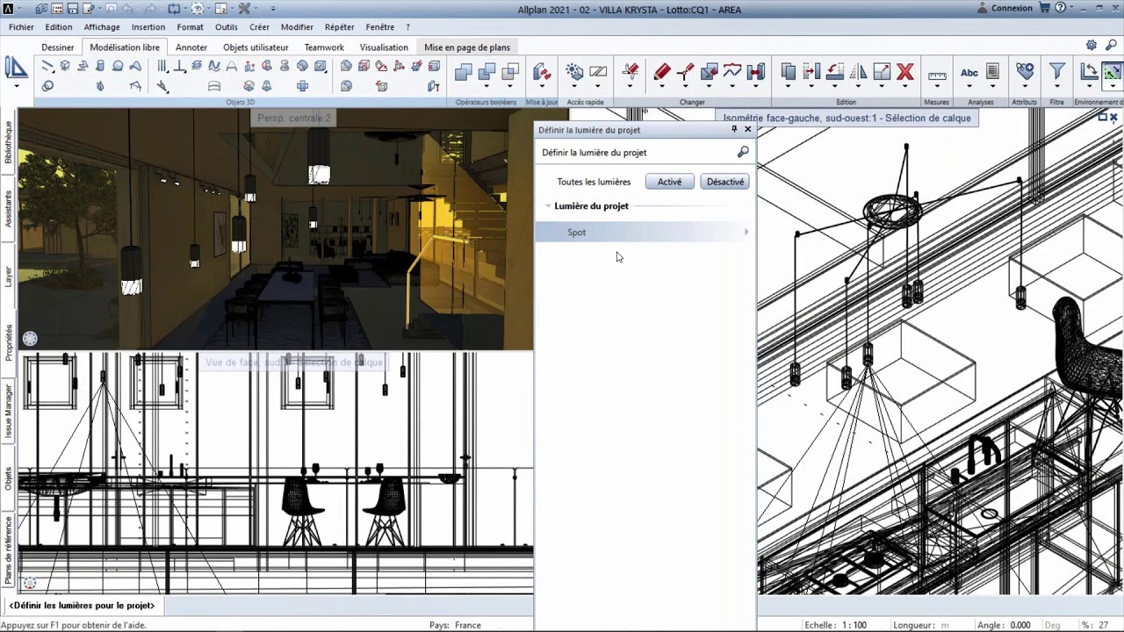
Task: Switch to the Dessiner ribbon tab
Action: pos(58,47)
